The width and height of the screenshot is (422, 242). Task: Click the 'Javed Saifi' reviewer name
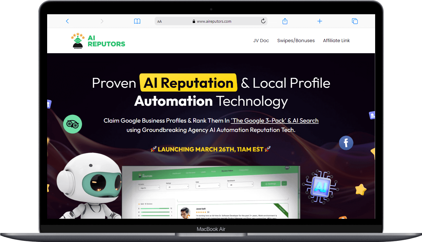click(201, 209)
